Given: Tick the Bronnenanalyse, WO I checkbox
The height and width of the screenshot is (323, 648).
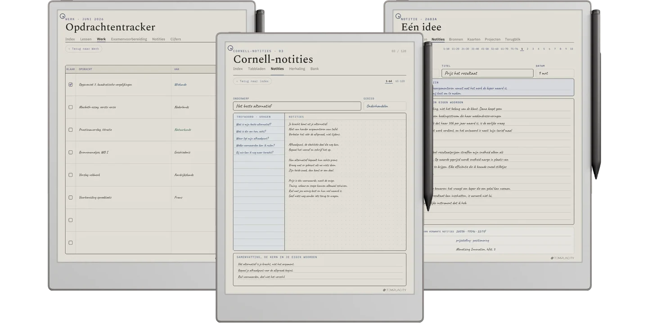Looking at the screenshot, I should [71, 152].
